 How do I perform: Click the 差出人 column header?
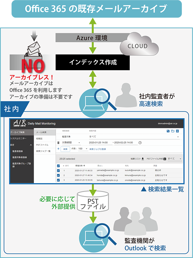tap(100, 166)
